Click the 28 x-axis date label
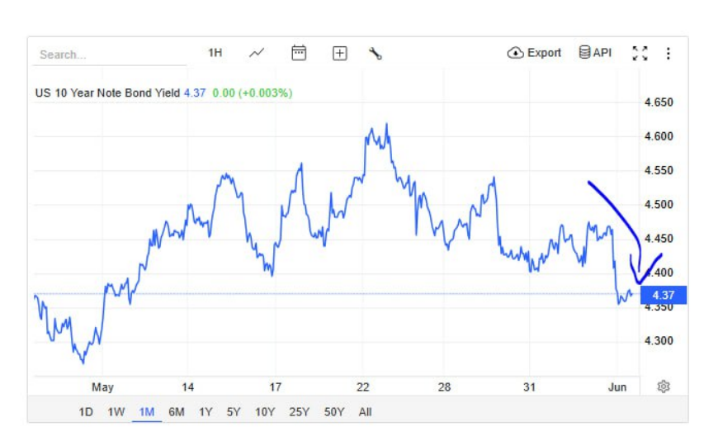This screenshot has height=427, width=704. tap(444, 387)
